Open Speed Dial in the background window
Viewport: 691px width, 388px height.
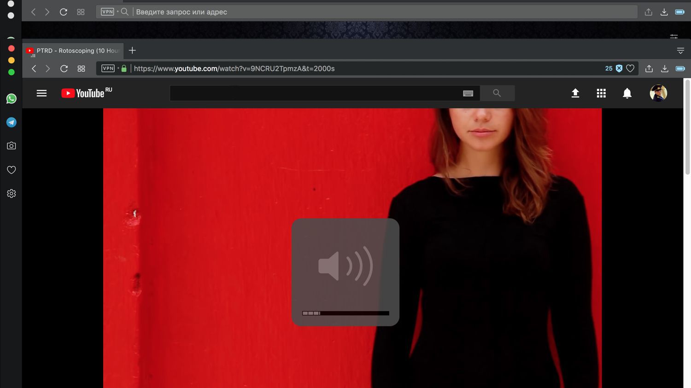pos(81,12)
